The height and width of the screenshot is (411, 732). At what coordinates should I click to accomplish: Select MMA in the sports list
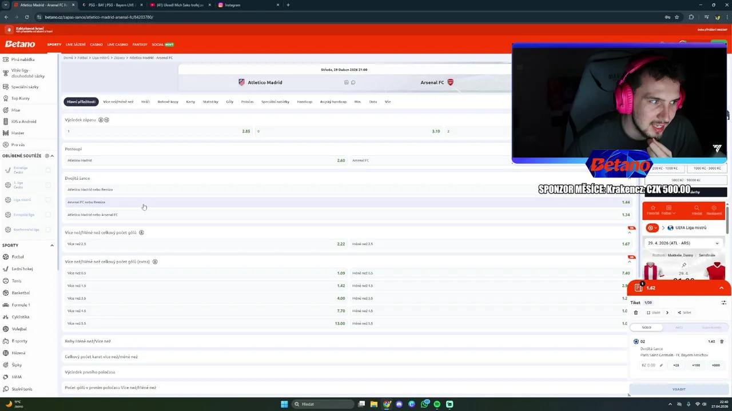[17, 377]
